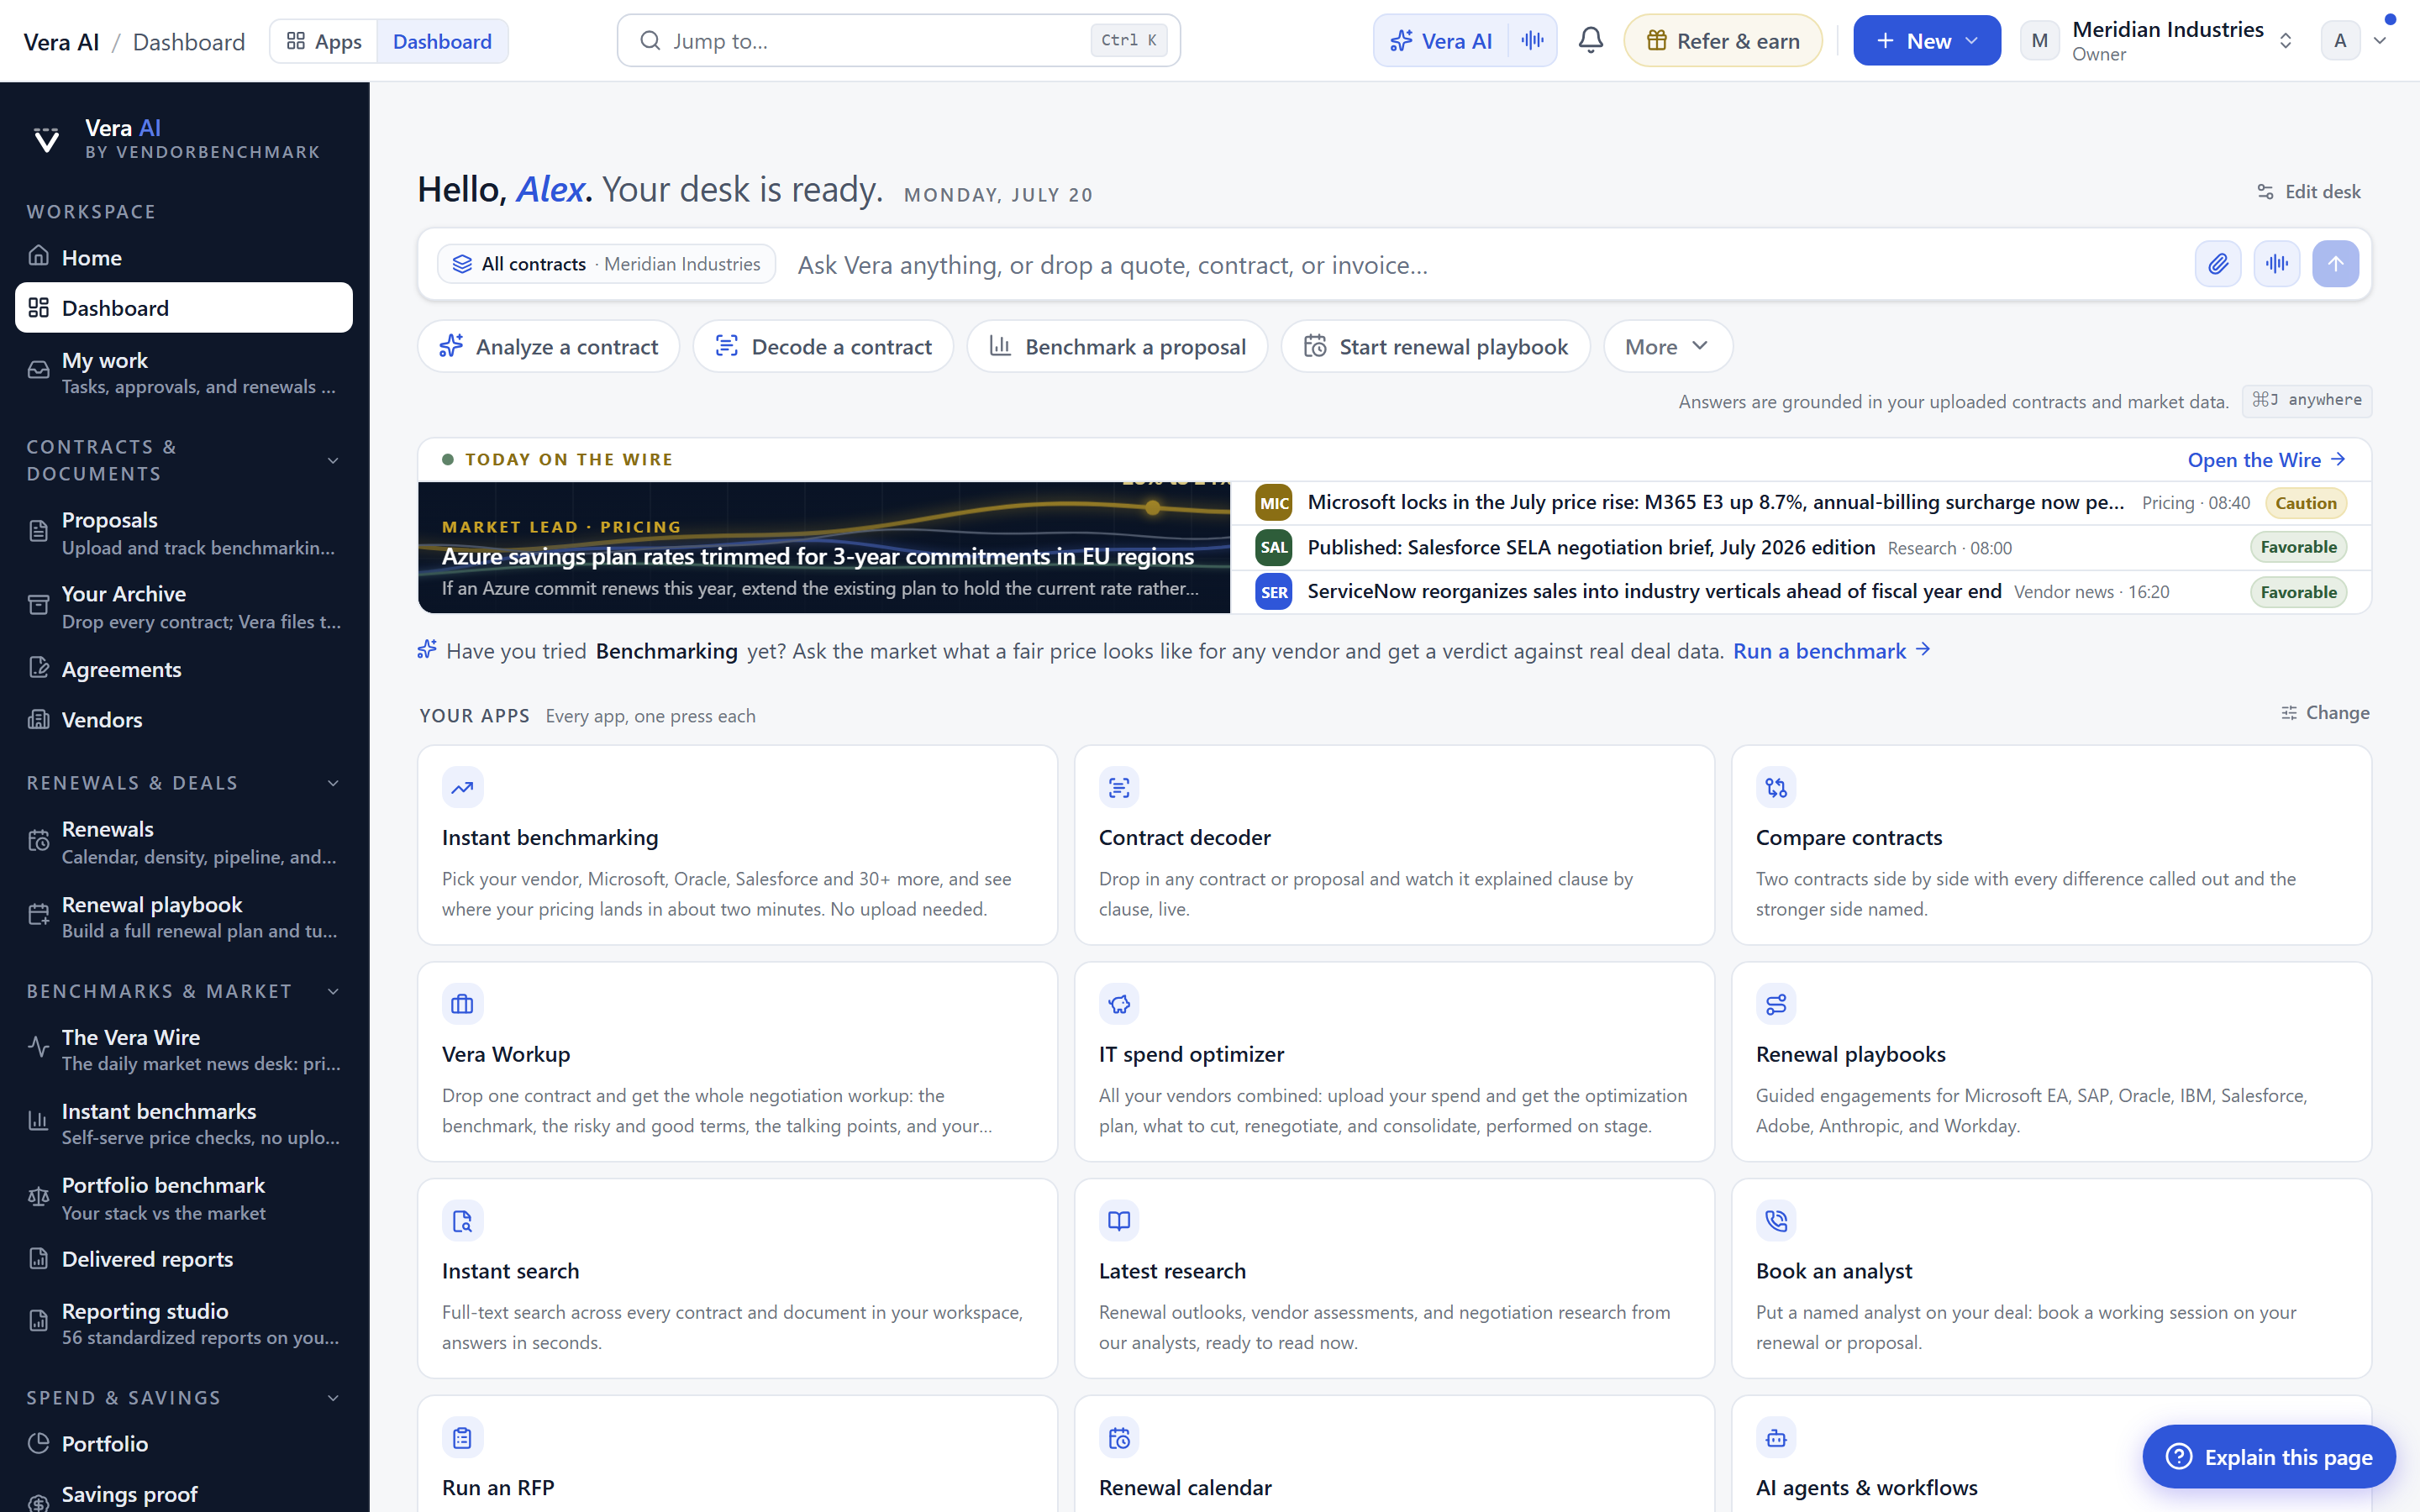Open Vendors in the sidebar

click(184, 720)
